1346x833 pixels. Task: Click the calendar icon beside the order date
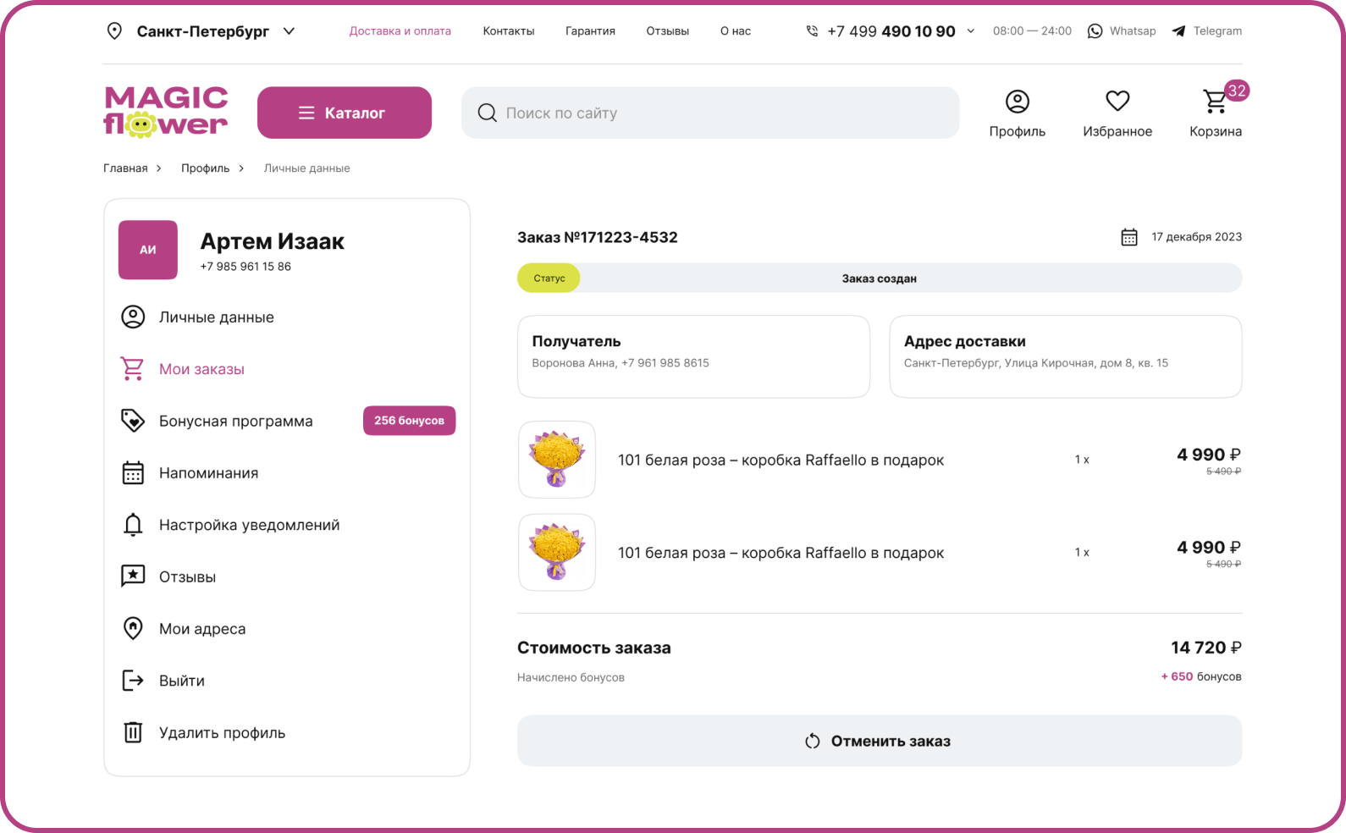click(x=1129, y=237)
